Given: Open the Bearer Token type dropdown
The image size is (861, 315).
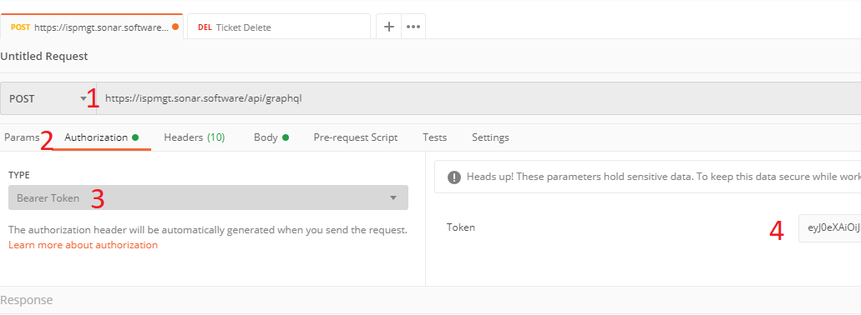Looking at the screenshot, I should (208, 197).
